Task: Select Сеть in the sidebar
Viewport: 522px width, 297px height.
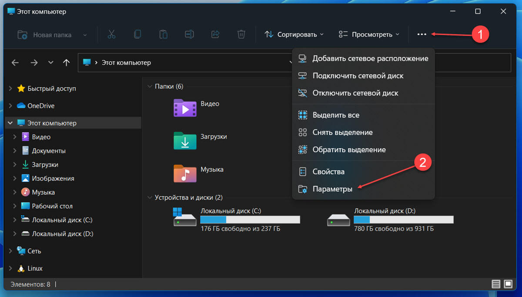Action: pos(34,251)
